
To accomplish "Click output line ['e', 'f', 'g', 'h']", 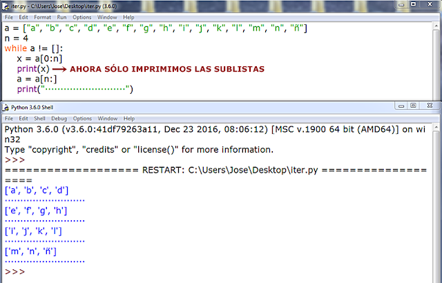I will pos(36,211).
